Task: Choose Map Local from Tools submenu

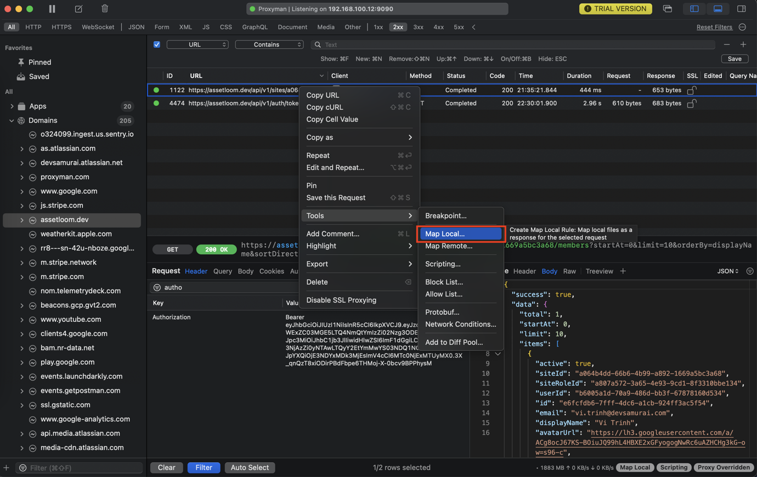Action: 460,234
